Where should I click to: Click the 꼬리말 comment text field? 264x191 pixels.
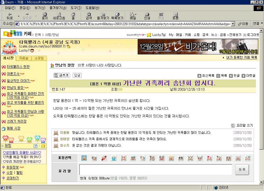pos(155,170)
